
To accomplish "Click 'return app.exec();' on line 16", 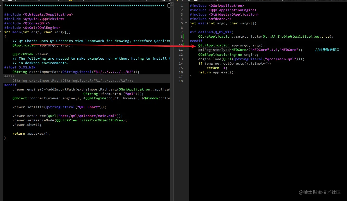I will pyautogui.click(x=217, y=72).
